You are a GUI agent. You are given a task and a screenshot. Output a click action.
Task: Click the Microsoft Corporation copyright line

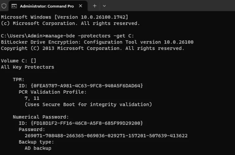coord(70,23)
